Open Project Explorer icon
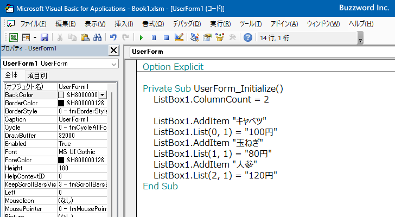This screenshot has height=217, width=395. [x=194, y=38]
